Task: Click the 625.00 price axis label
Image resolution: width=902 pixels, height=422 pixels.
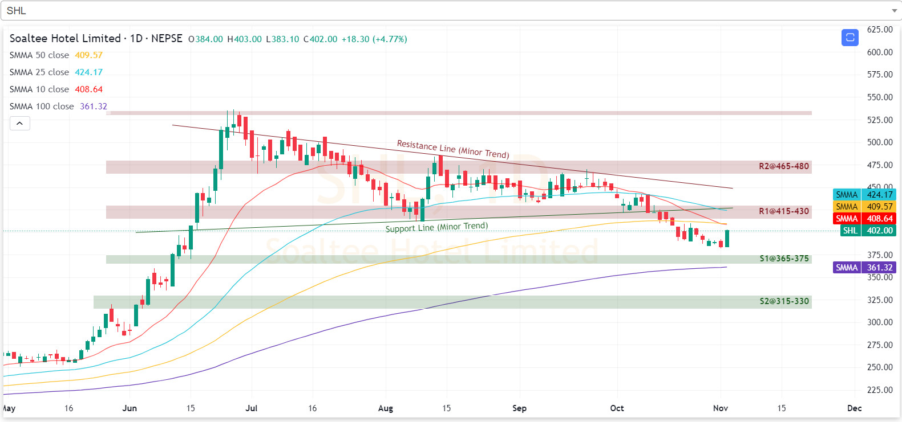Action: tap(880, 30)
